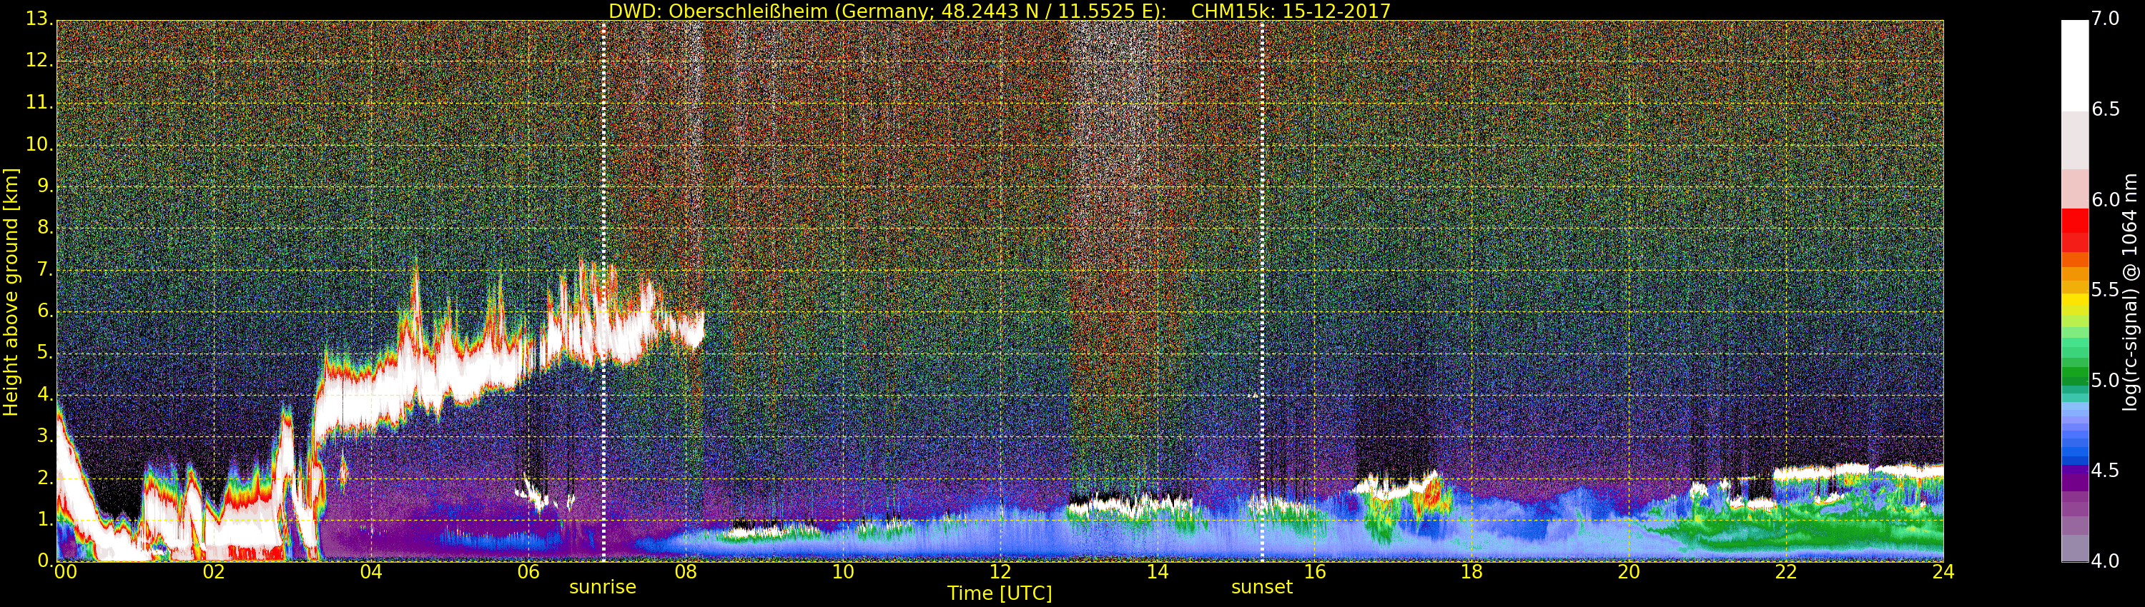The width and height of the screenshot is (2145, 607).
Task: Click the y-axis tick label '4.'
Action: click(45, 394)
